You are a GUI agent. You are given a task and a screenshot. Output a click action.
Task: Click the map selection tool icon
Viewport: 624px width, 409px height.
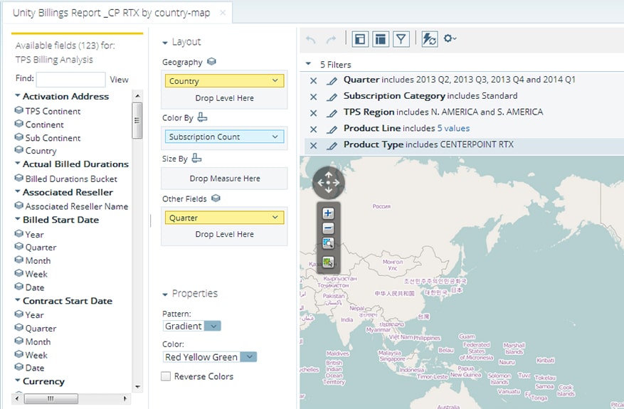[x=328, y=262]
